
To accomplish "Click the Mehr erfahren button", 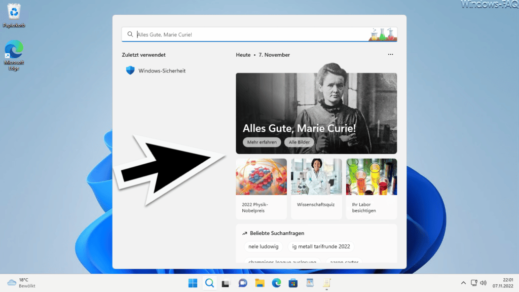I will click(262, 142).
